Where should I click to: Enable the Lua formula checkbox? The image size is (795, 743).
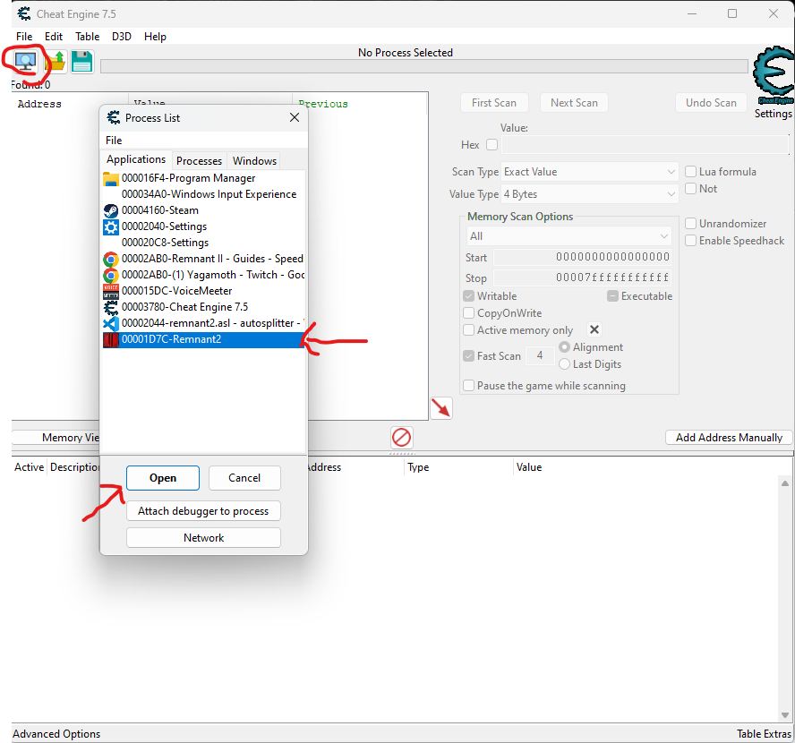coord(690,172)
